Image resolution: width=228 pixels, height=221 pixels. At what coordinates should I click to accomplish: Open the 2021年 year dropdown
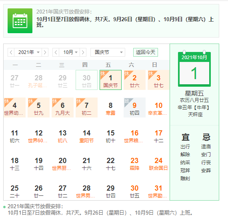28,52
